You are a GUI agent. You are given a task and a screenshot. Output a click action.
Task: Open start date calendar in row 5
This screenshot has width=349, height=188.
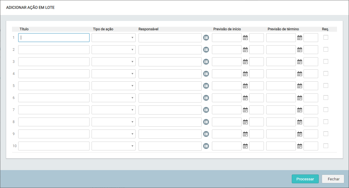click(x=245, y=86)
